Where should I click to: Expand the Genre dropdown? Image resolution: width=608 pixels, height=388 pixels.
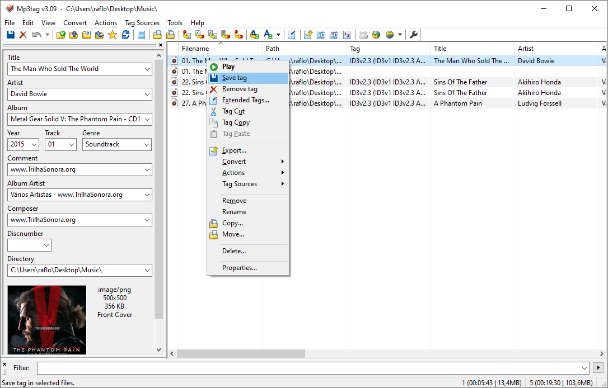[x=147, y=144]
